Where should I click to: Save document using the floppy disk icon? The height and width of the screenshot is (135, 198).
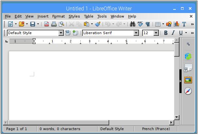click(33, 24)
